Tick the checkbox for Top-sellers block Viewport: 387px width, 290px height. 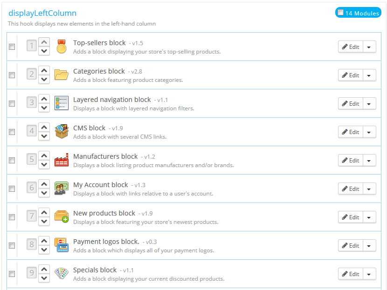(12, 47)
